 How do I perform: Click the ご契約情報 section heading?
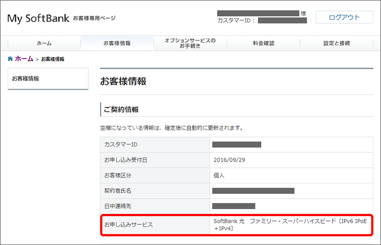pyautogui.click(x=121, y=109)
